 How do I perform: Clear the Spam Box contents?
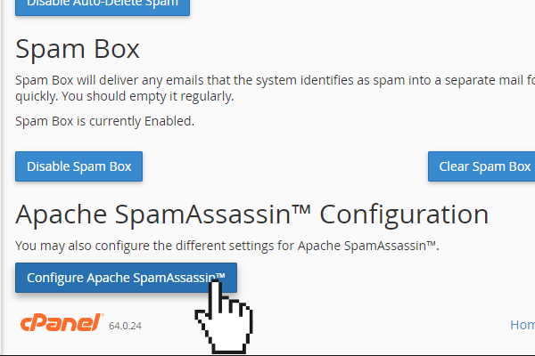[481, 166]
